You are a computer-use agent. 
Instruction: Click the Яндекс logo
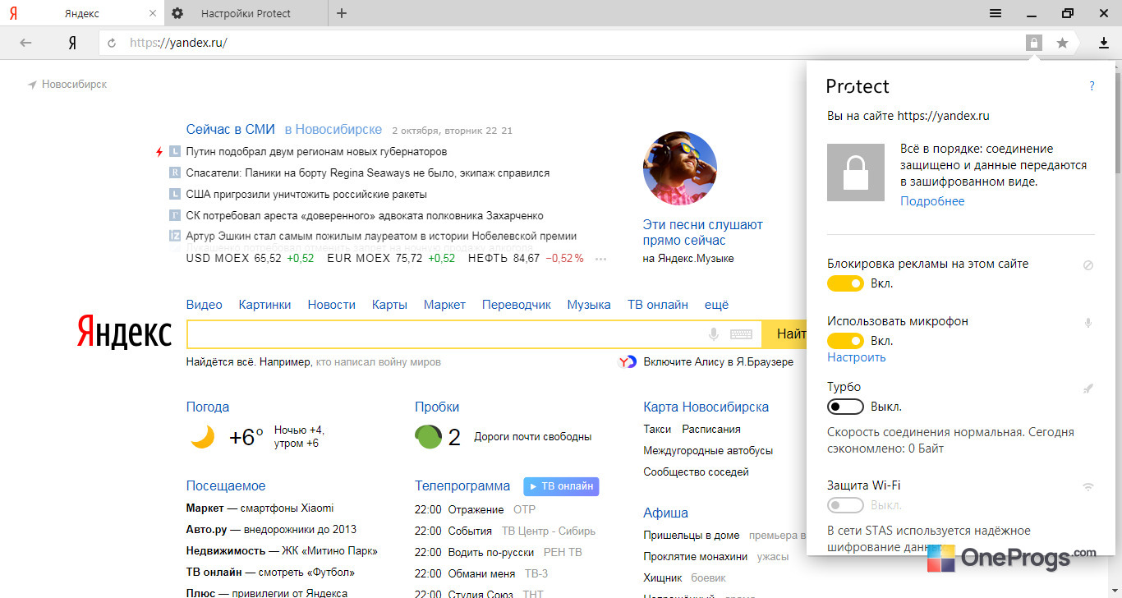pyautogui.click(x=124, y=331)
